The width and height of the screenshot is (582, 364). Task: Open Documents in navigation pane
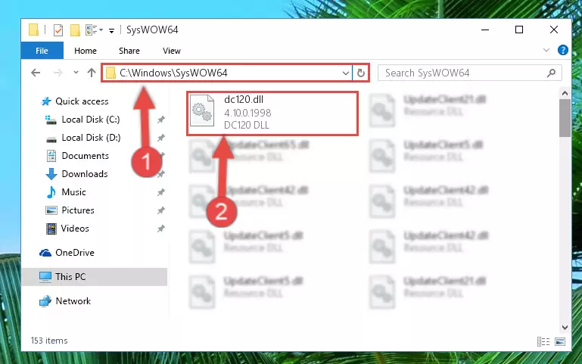pos(85,156)
